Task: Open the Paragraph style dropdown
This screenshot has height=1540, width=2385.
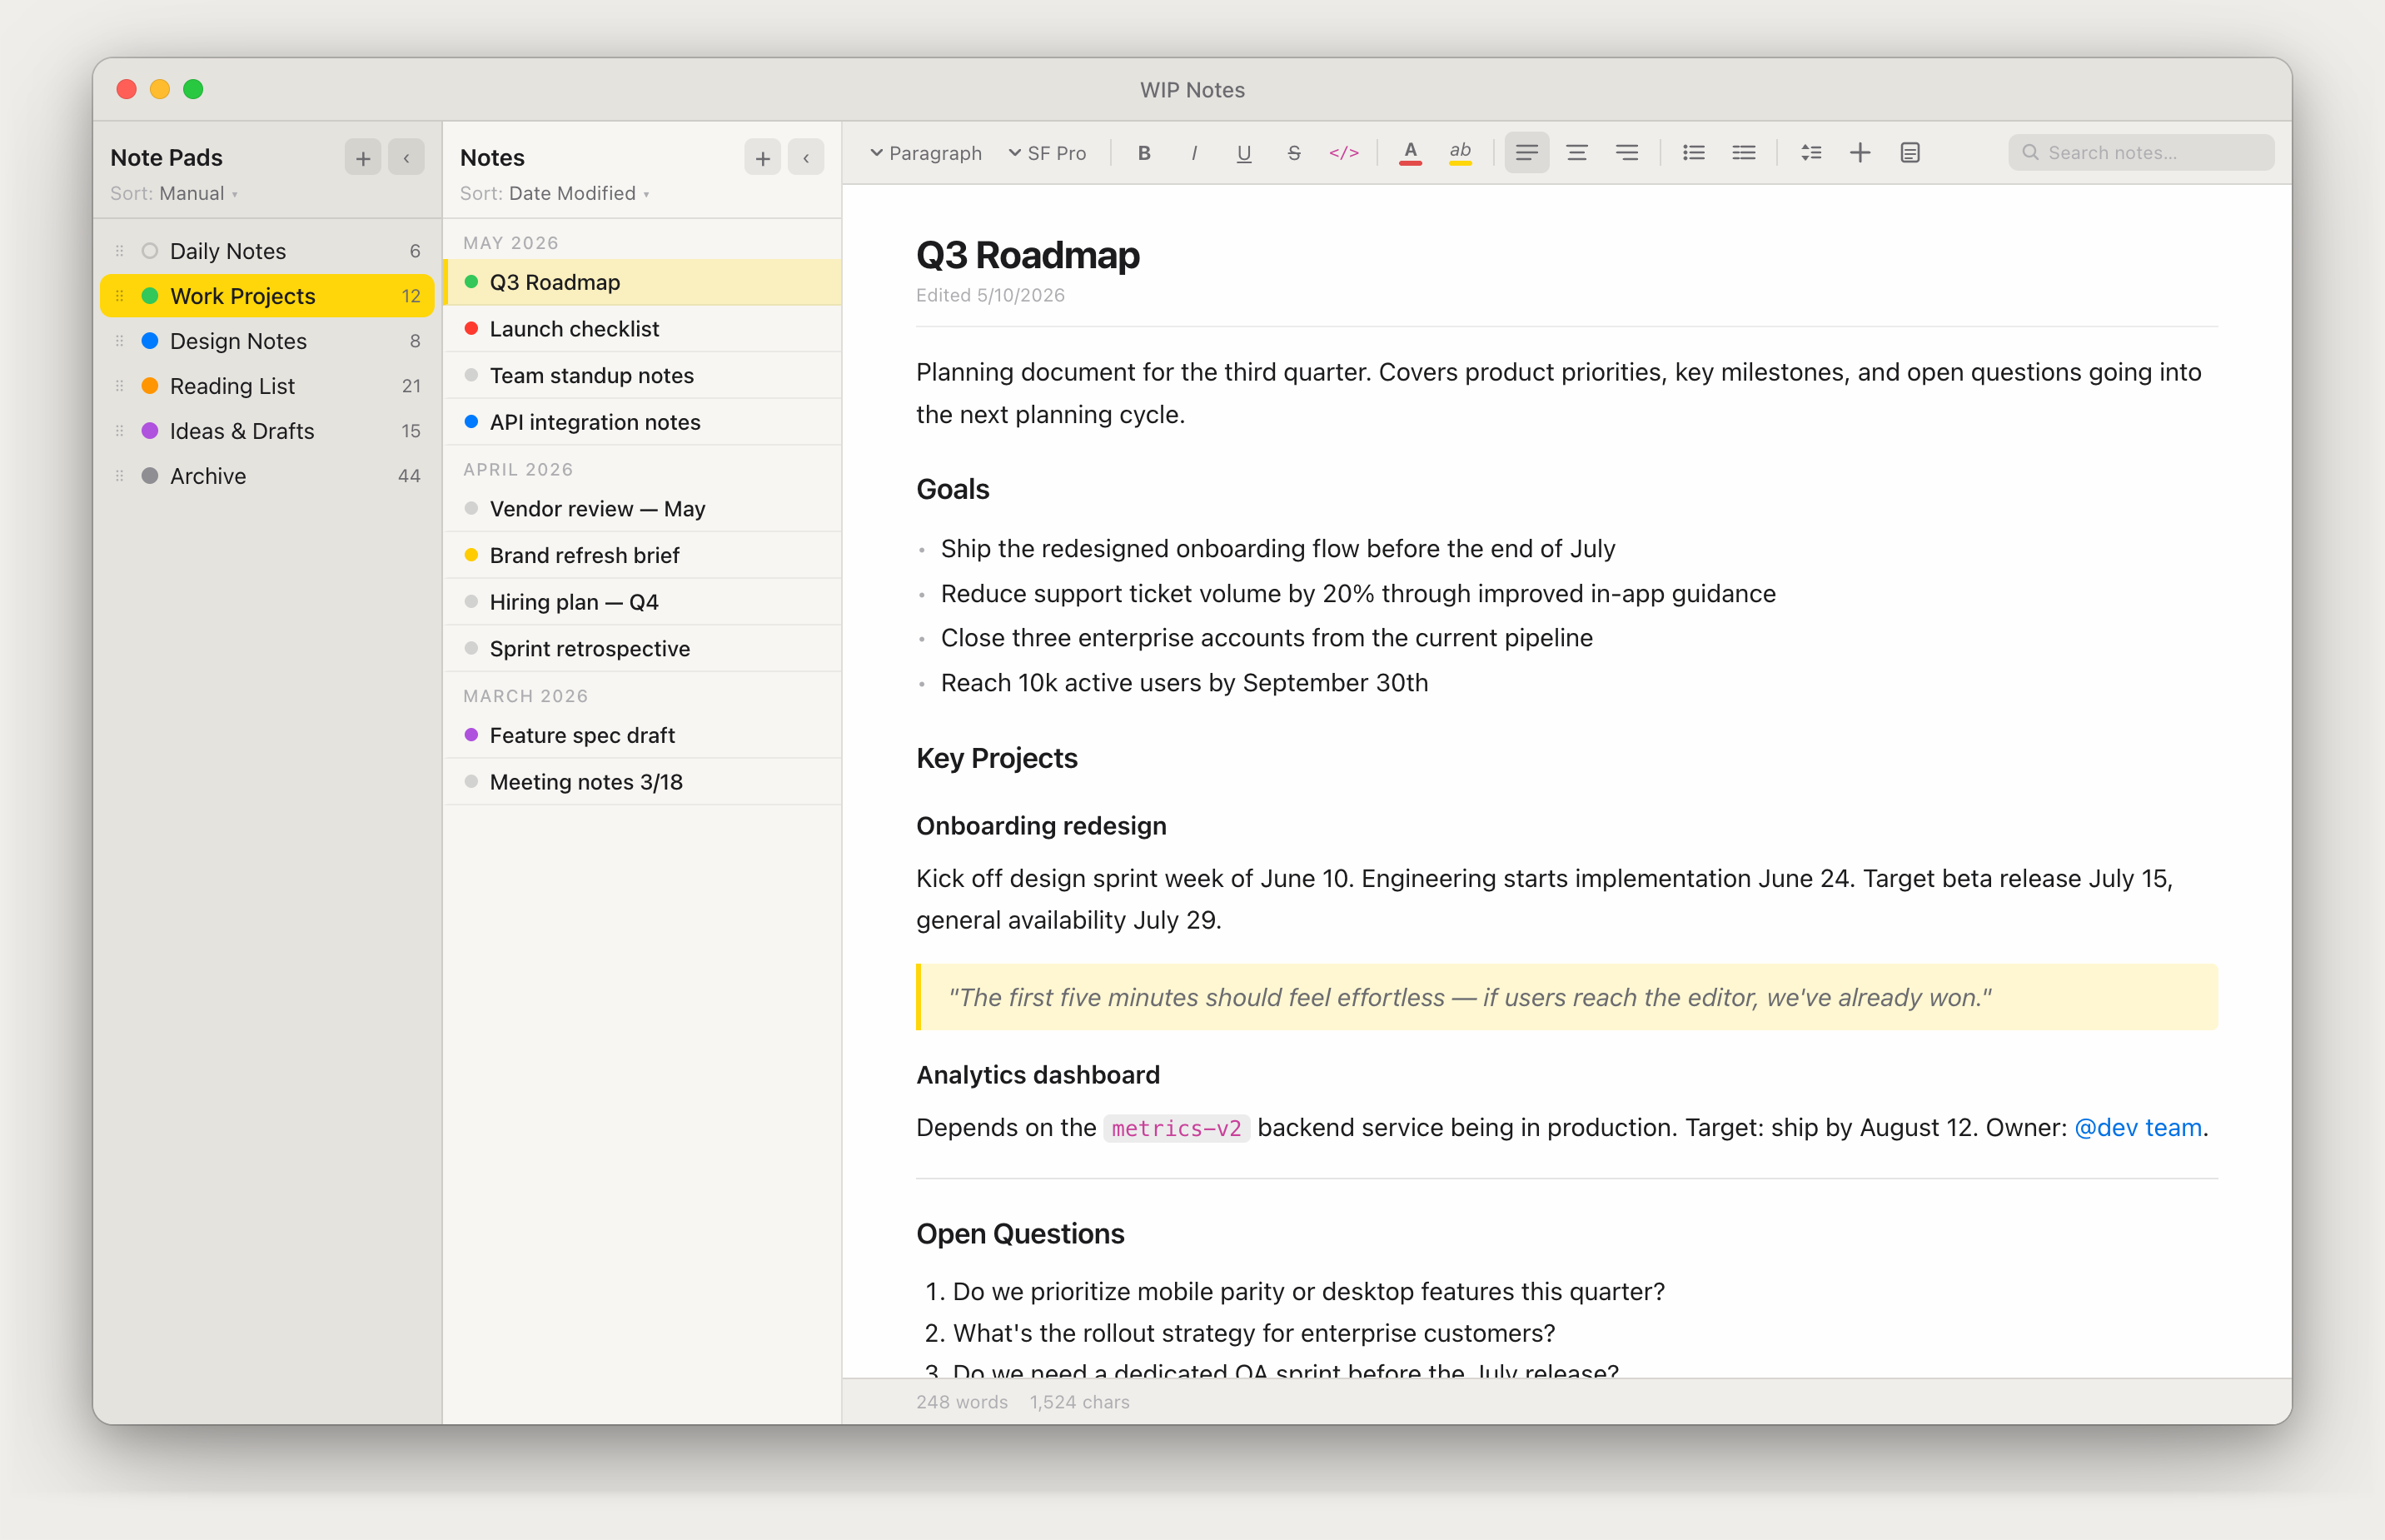Action: tap(926, 153)
